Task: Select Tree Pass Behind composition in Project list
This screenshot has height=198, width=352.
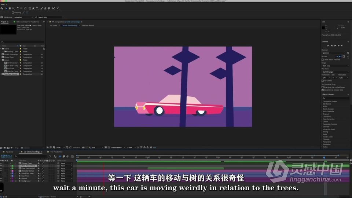Action: [x=11, y=74]
